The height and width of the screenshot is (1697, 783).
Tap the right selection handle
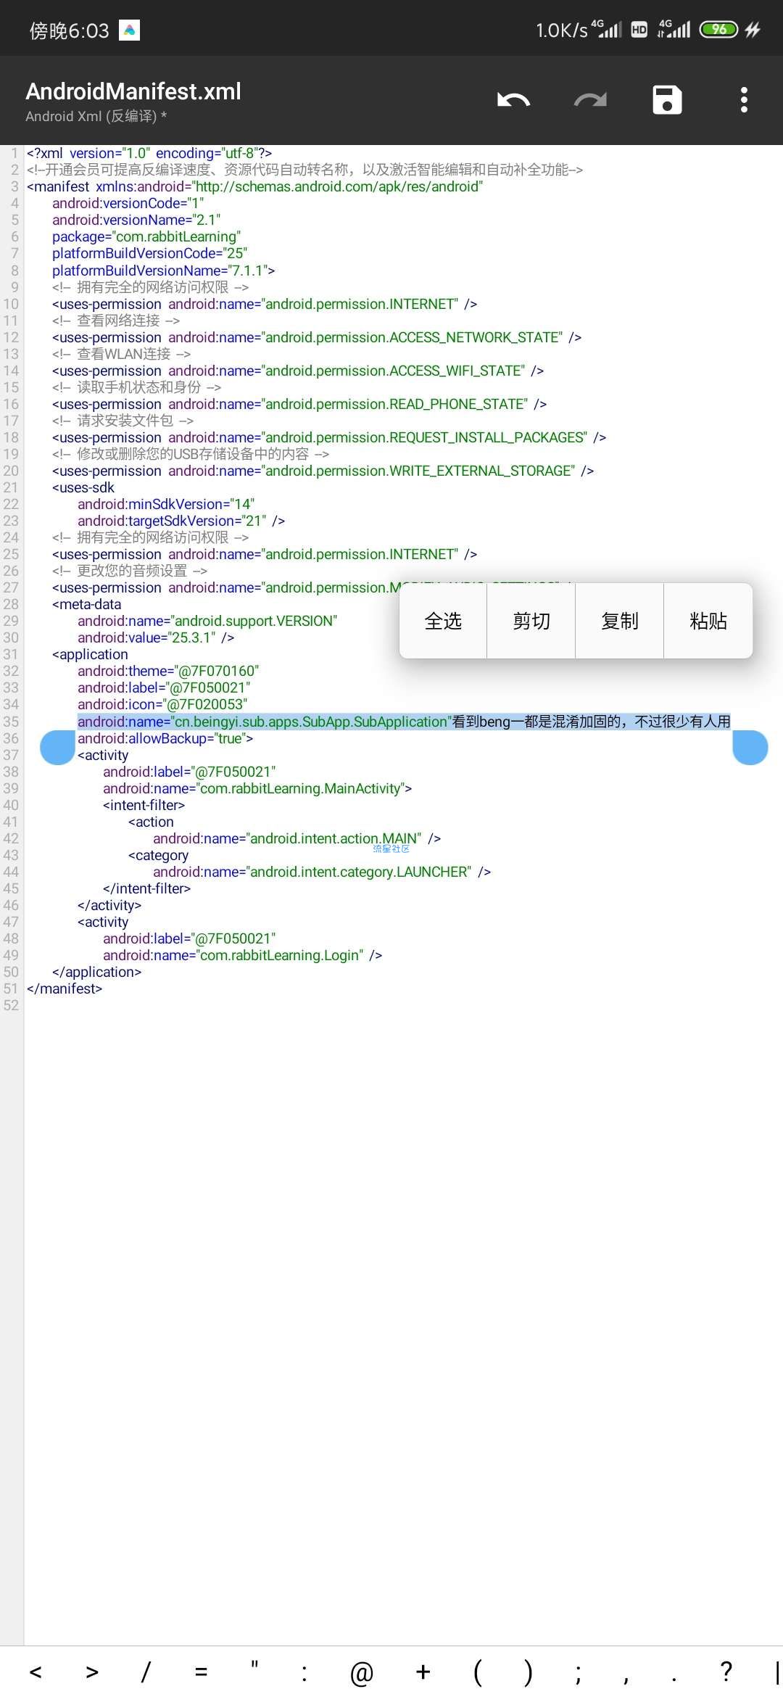[x=750, y=748]
